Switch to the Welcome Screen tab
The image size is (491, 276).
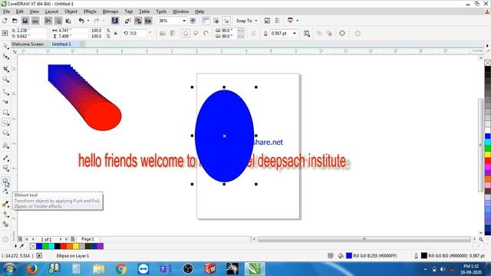(28, 44)
